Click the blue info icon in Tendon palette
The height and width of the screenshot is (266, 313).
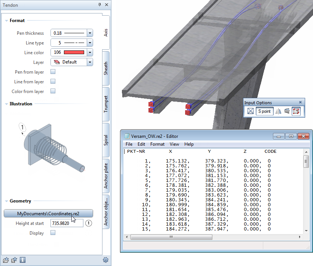22,260
